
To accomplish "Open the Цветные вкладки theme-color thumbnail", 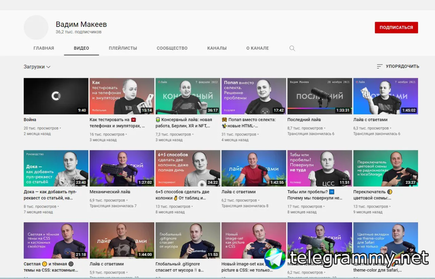I will [386, 241].
